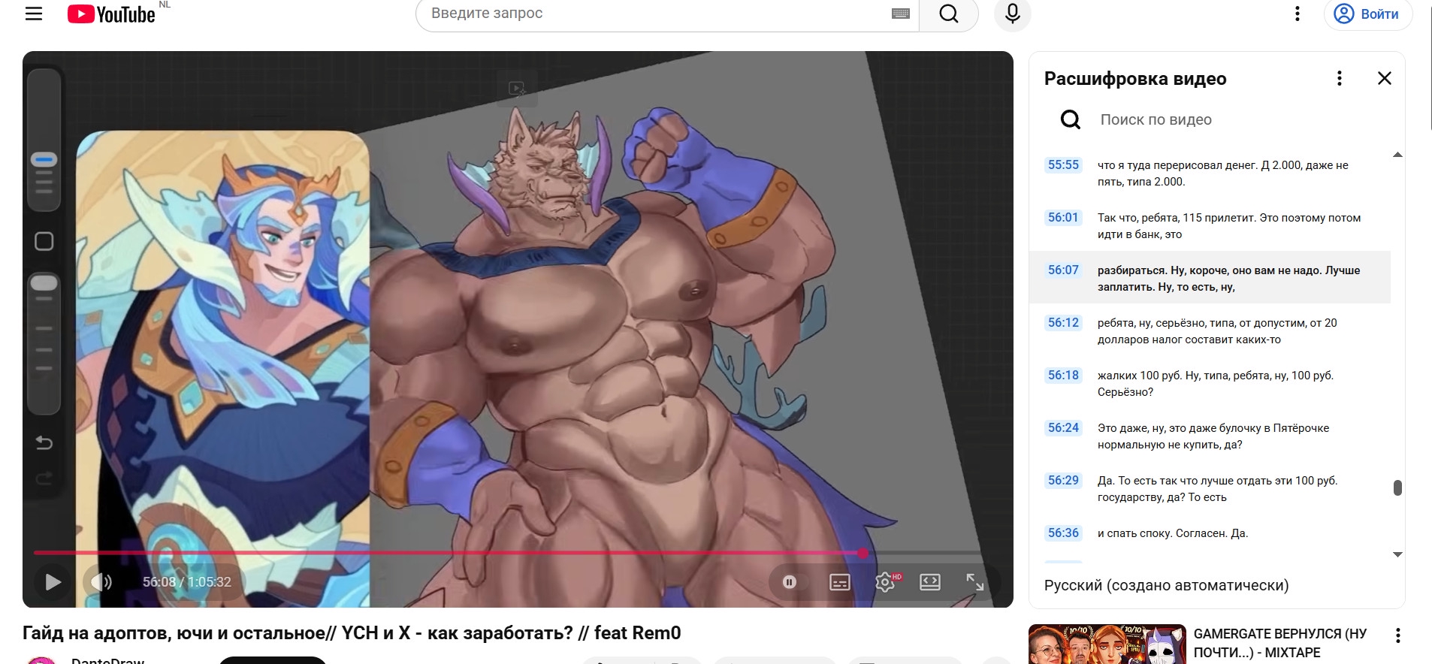Jump to transcript timestamp 56:18

pyautogui.click(x=1063, y=376)
